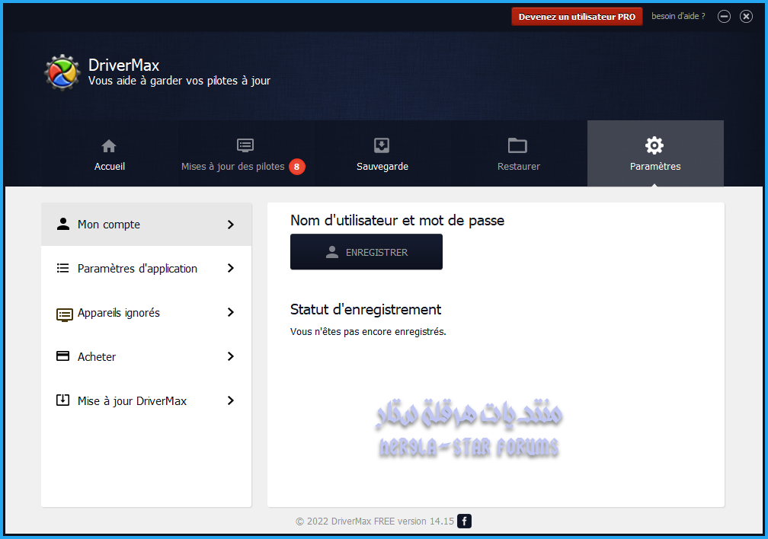Click the Sauvegarde download icon
The width and height of the screenshot is (768, 539).
[382, 145]
